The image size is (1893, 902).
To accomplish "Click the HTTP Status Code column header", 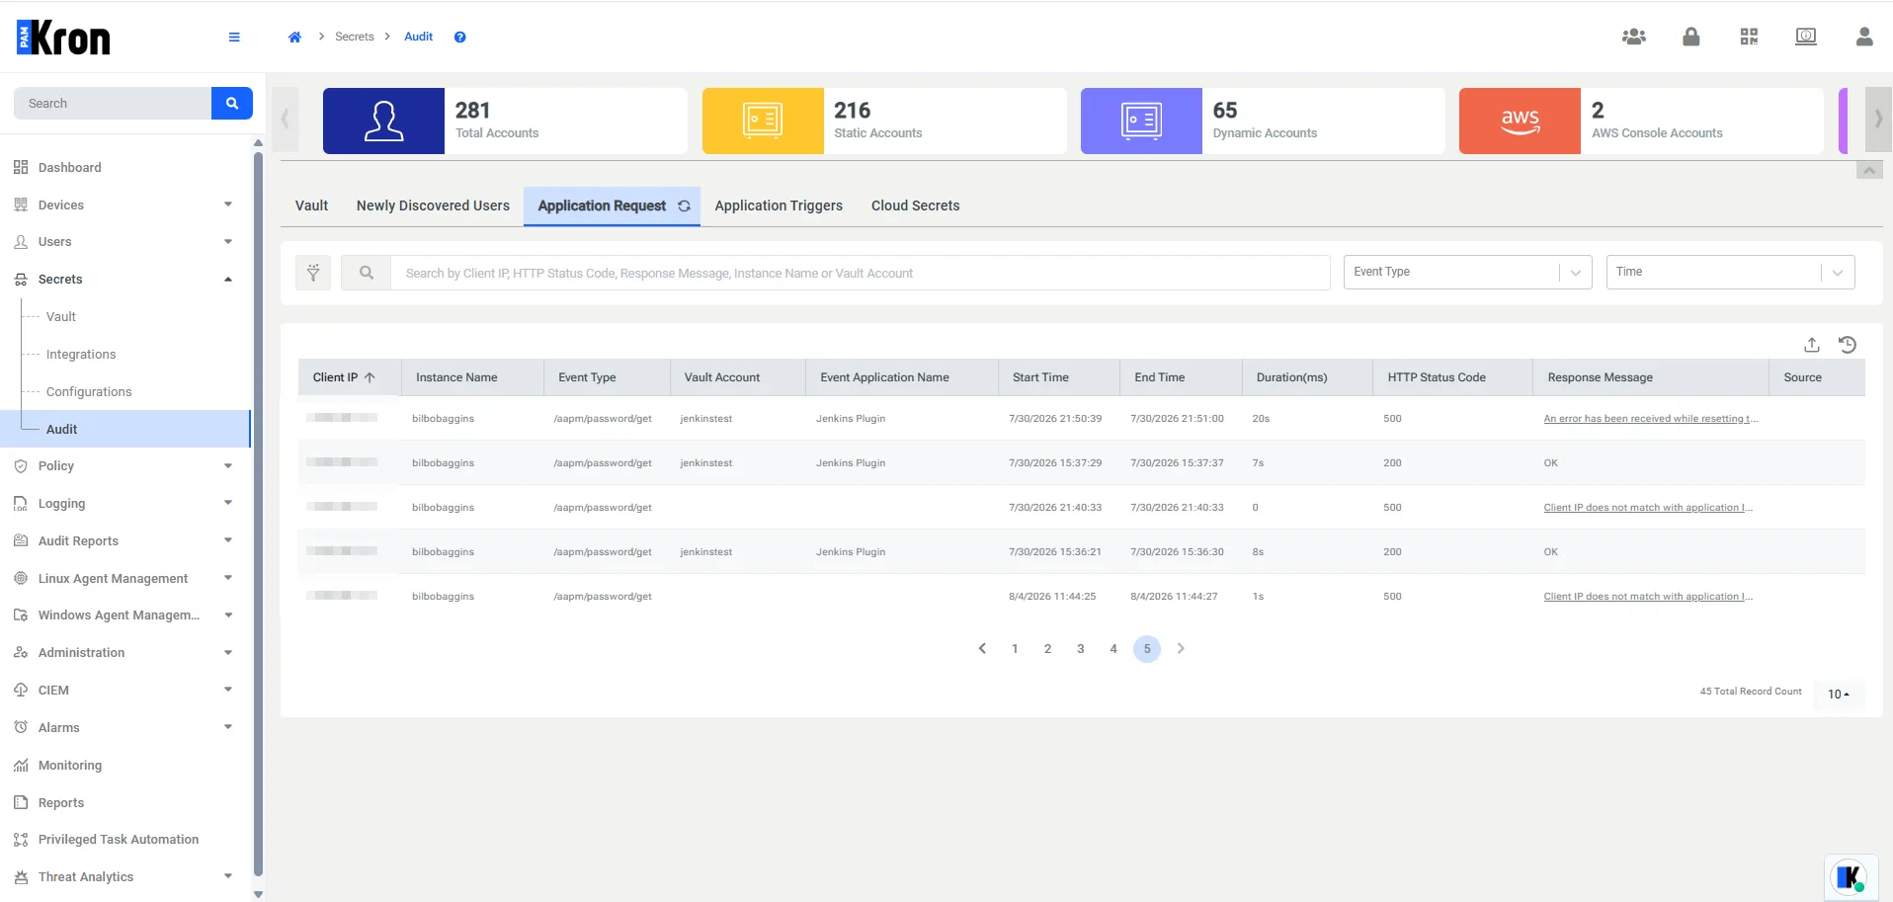I will (x=1452, y=377).
